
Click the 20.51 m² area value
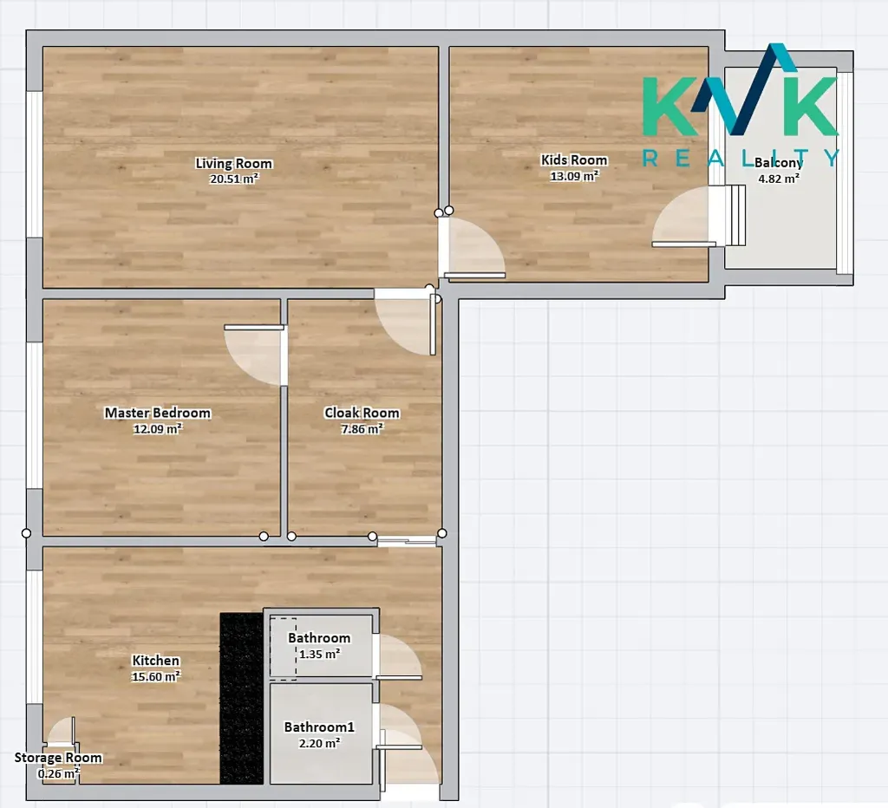tap(234, 179)
